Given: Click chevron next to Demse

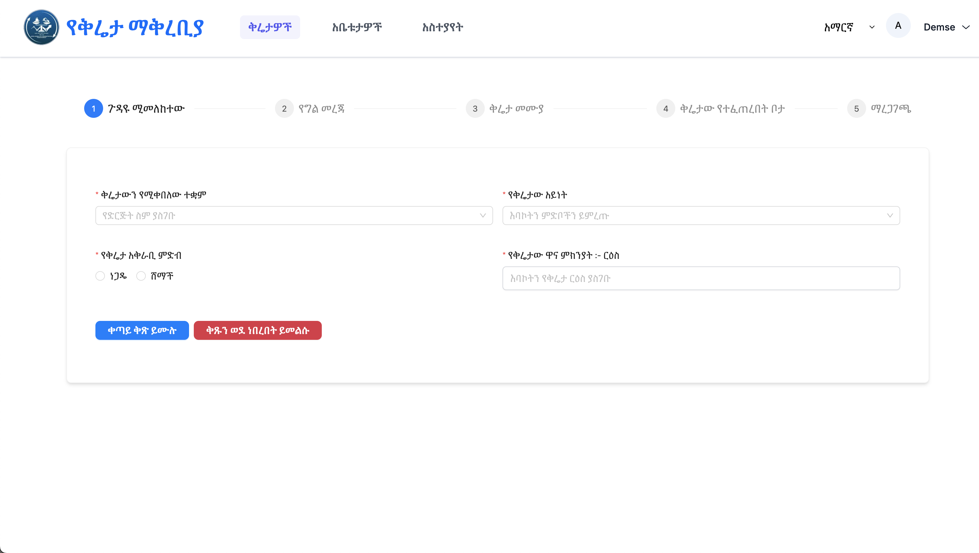Looking at the screenshot, I should (x=966, y=27).
